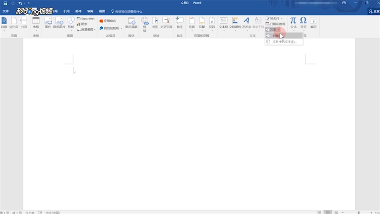The image size is (380, 214).
Task: Choose 对象 (Object) from the dropdown menu
Action: [x=284, y=35]
